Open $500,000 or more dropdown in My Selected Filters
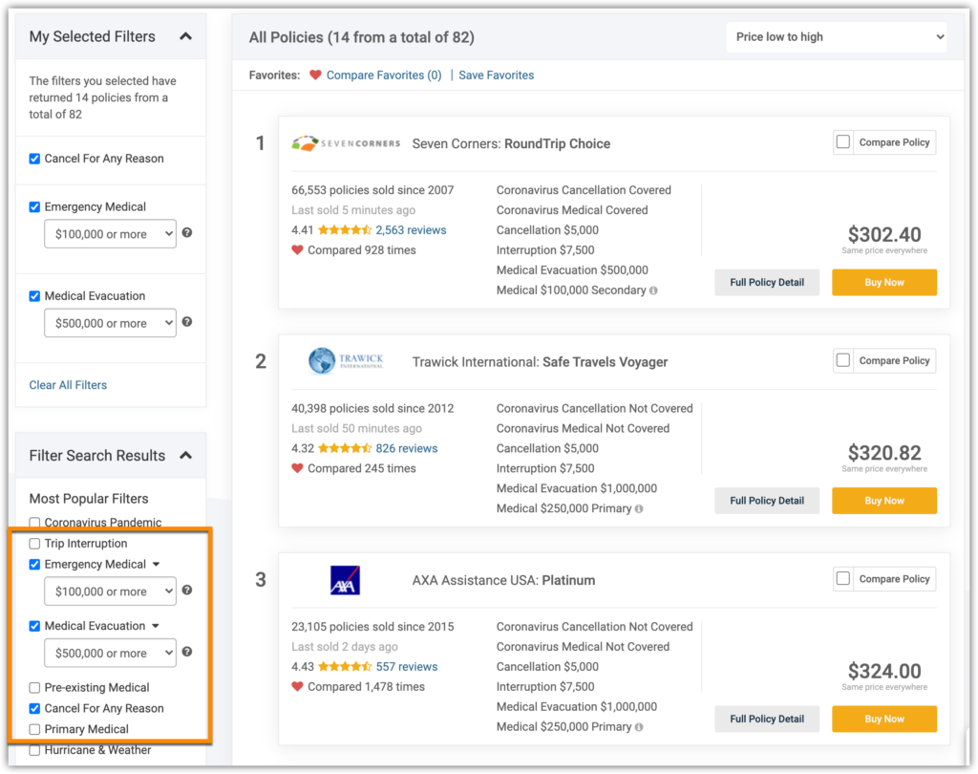 coord(111,323)
